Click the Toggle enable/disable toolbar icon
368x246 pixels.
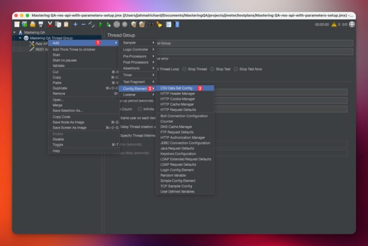click(x=91, y=24)
